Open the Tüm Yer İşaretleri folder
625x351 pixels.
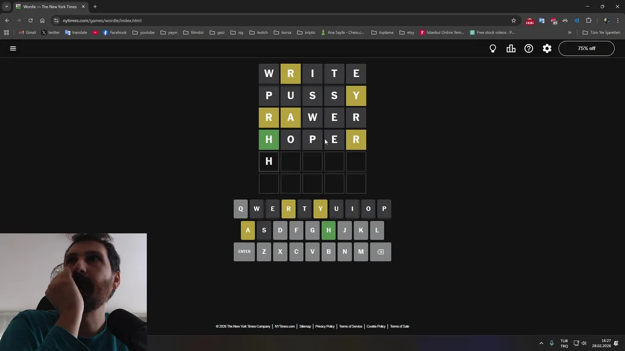tap(602, 33)
